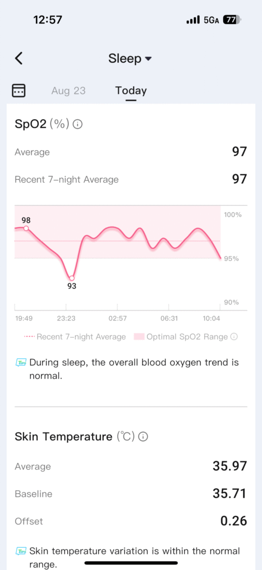Tap the 98 peak point on chart
262x570 pixels.
point(26,228)
